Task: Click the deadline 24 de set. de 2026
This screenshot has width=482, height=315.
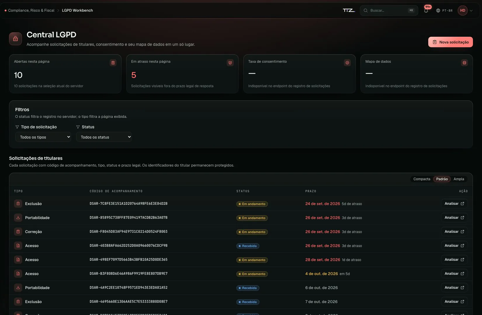Action: click(x=323, y=204)
